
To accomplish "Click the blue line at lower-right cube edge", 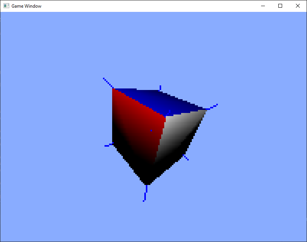I will [186, 157].
